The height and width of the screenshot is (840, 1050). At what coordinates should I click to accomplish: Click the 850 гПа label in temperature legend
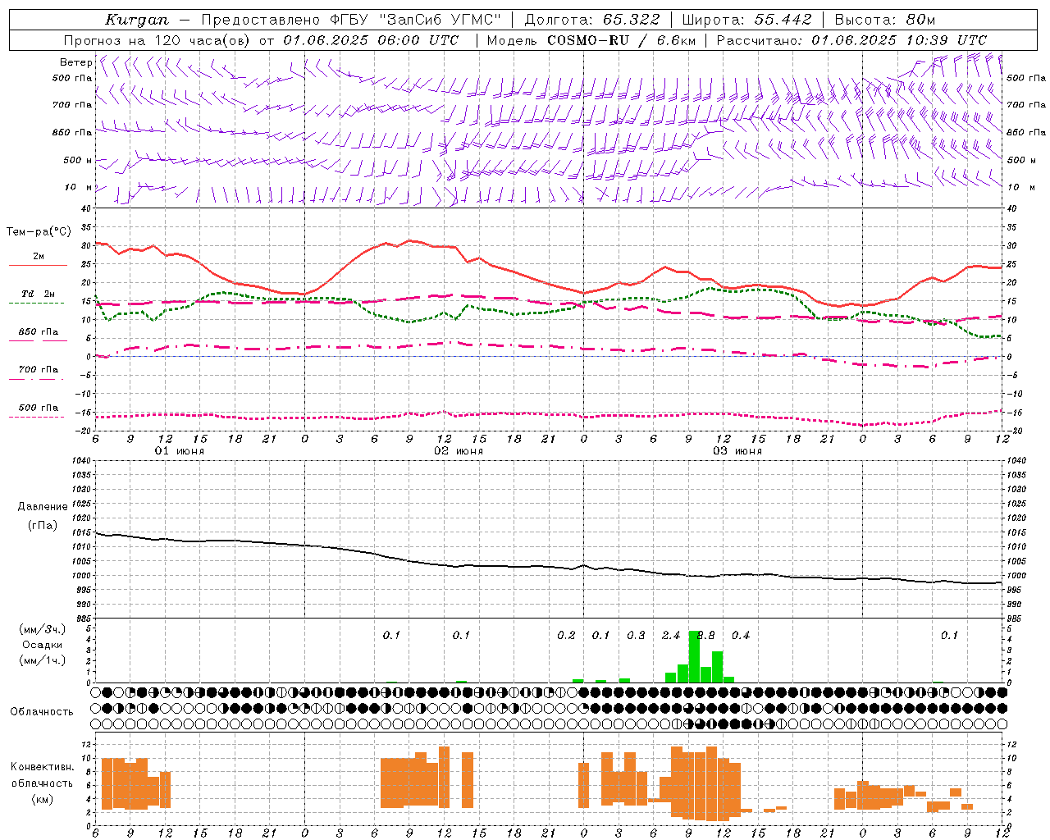(x=38, y=332)
